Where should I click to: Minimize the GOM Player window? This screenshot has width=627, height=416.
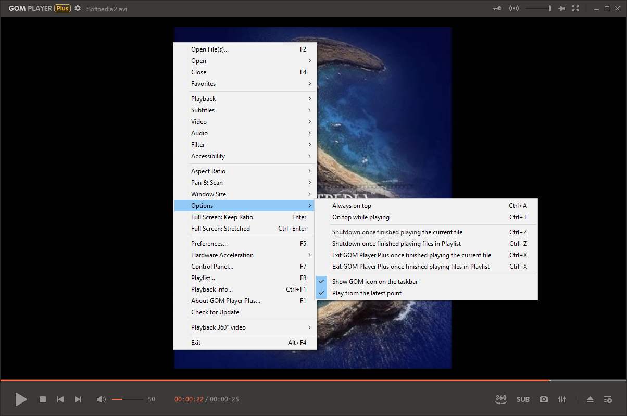(x=596, y=8)
